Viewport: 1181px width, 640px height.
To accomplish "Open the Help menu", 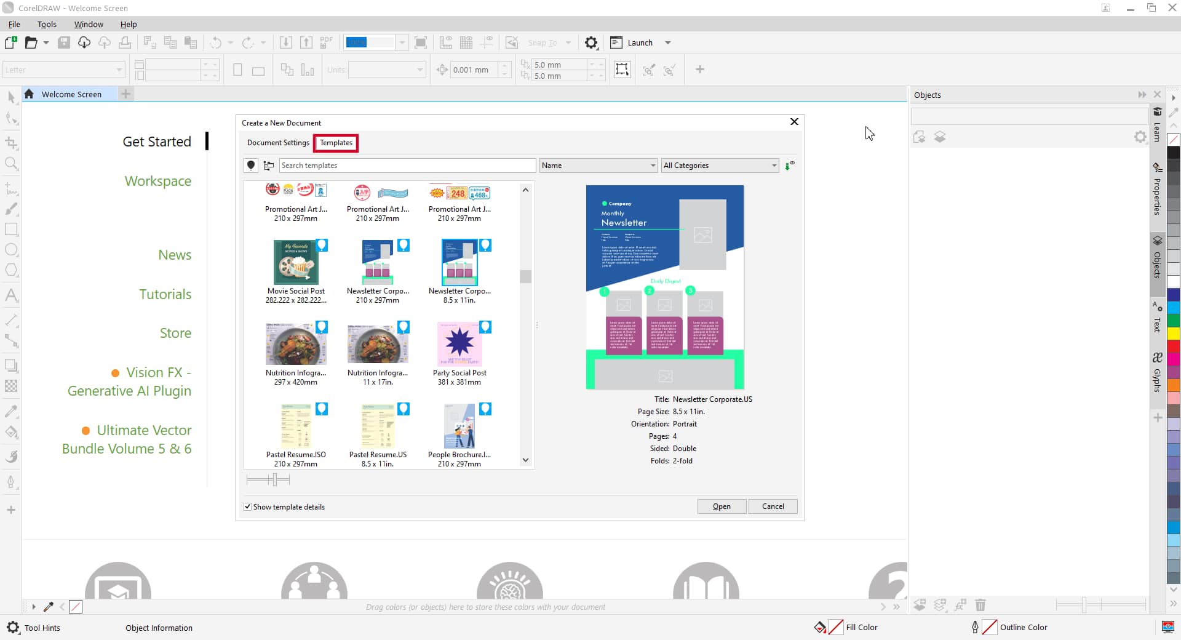I will click(x=129, y=24).
